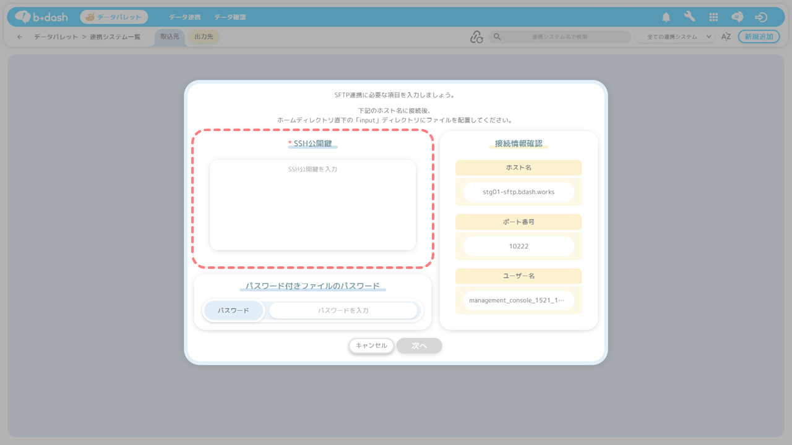The height and width of the screenshot is (445, 792).
Task: Switch to the 取込元 tab
Action: pos(170,37)
